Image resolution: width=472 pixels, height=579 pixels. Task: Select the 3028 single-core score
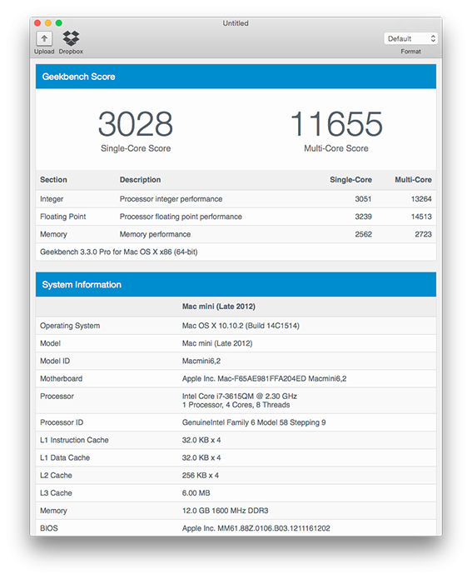[136, 124]
